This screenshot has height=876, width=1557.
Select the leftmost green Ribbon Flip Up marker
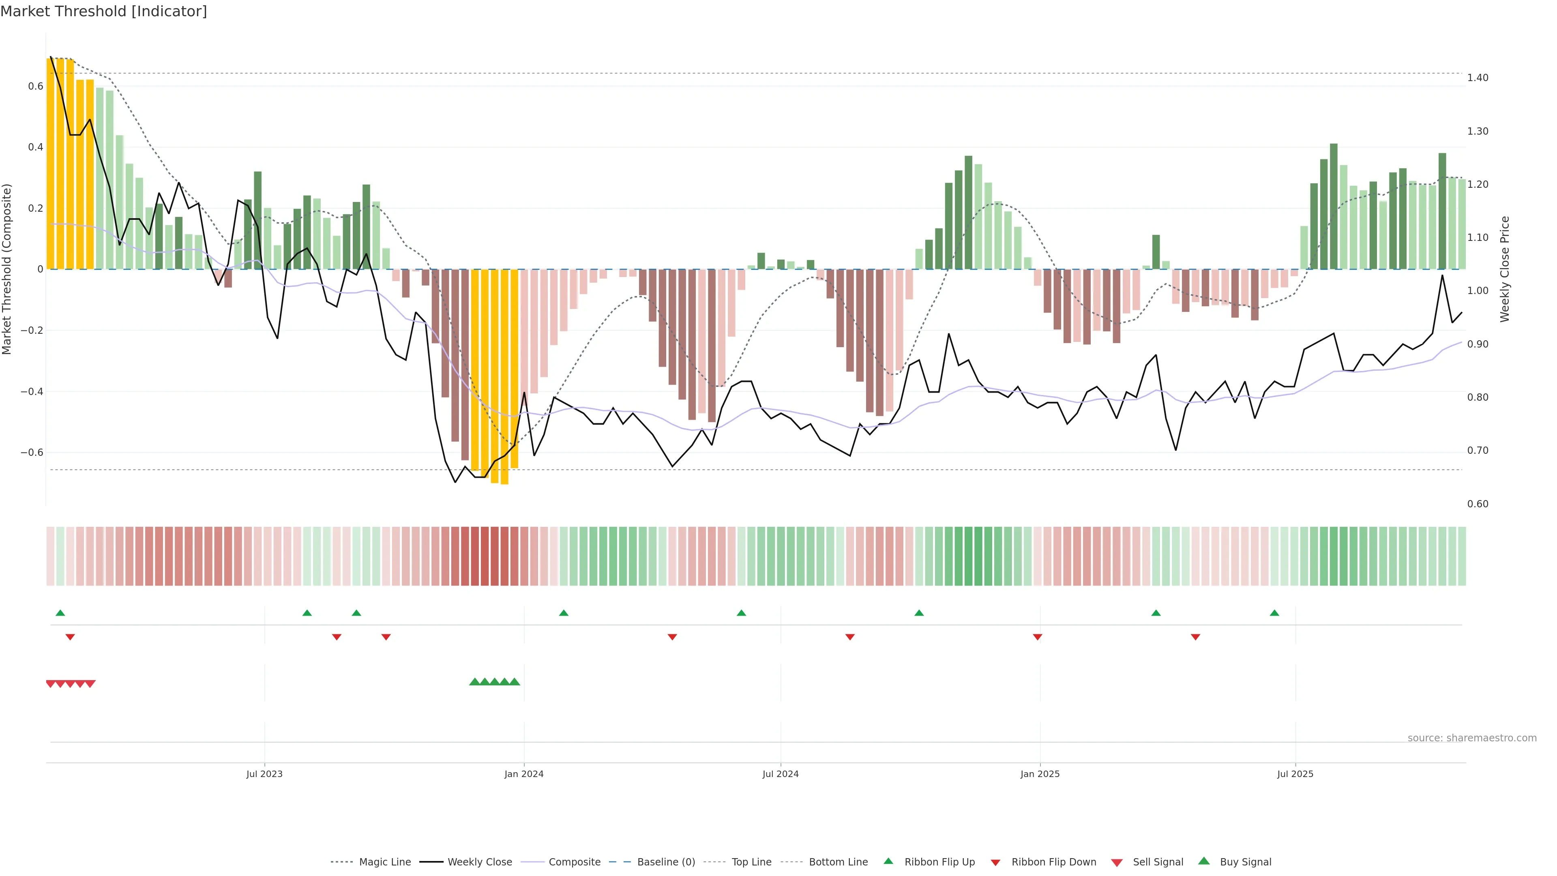[x=60, y=613]
